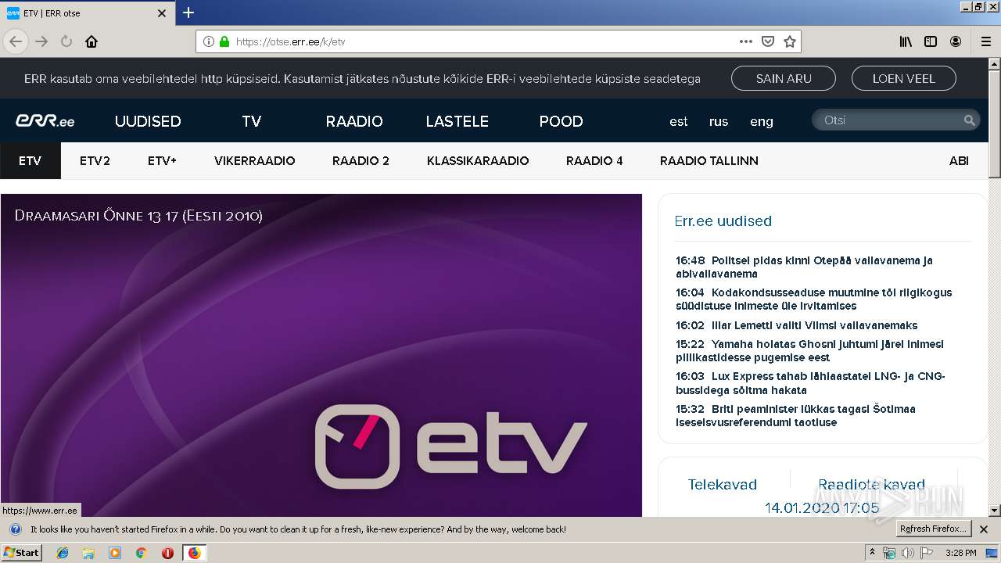
Task: Click the ERR.ee logo
Action: click(x=45, y=121)
